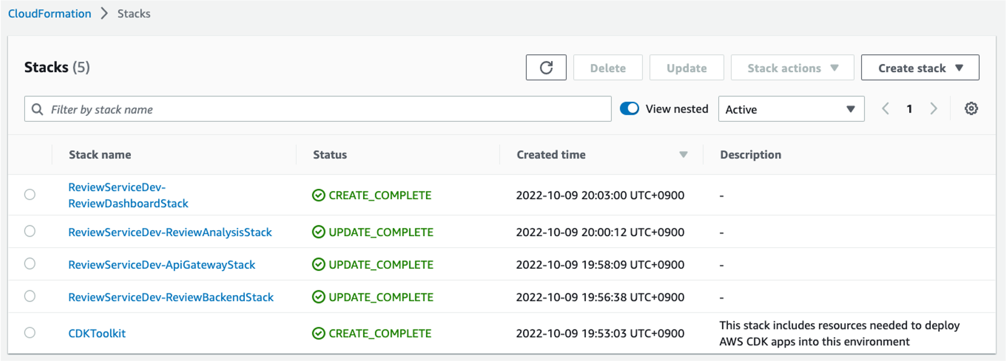This screenshot has height=361, width=1006.
Task: Click the Status column header
Action: (330, 155)
